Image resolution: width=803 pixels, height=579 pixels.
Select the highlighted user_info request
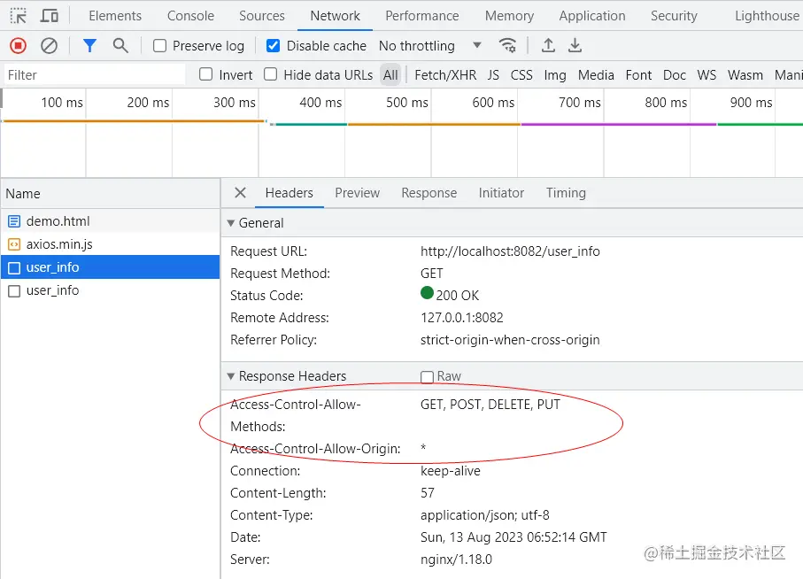(110, 267)
